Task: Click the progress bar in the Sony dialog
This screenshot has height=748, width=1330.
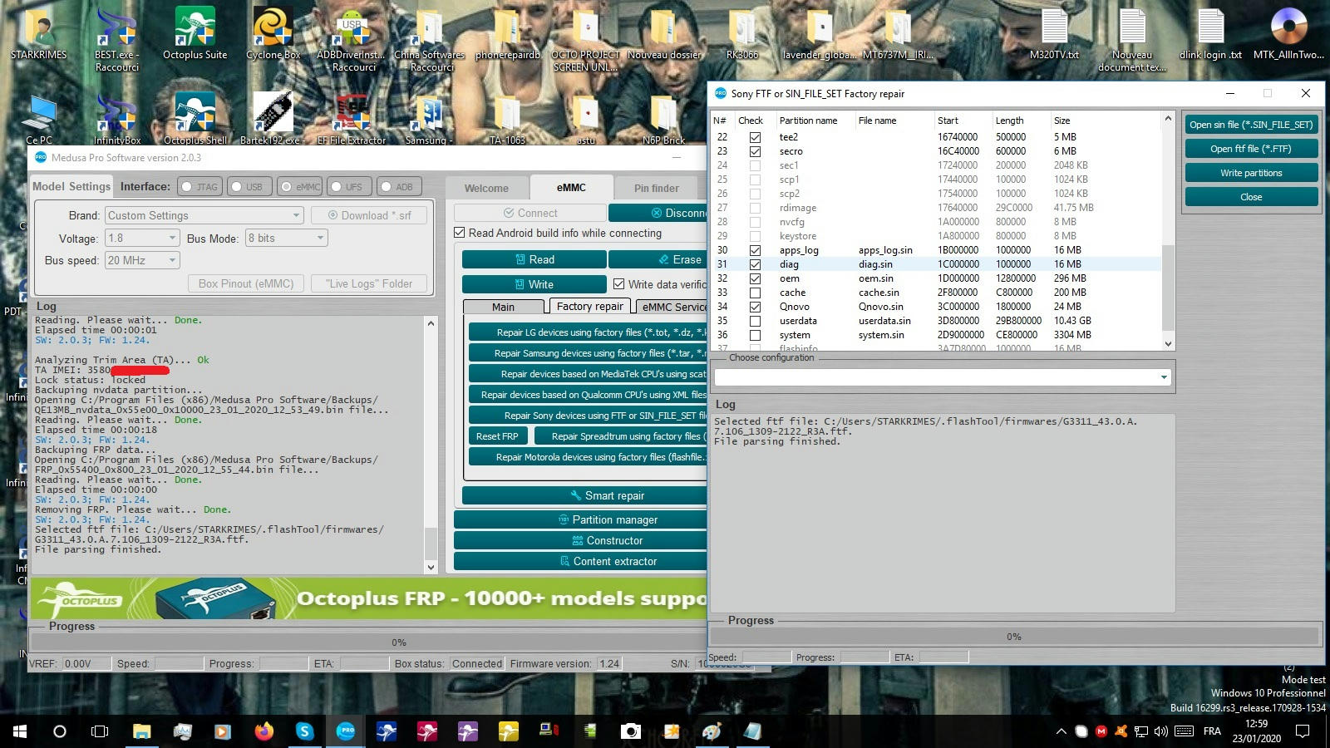Action: click(1013, 636)
